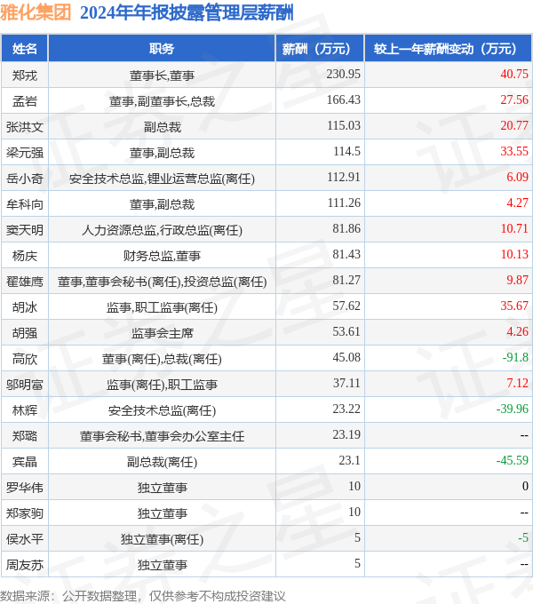Select the name 胡强

(25, 333)
